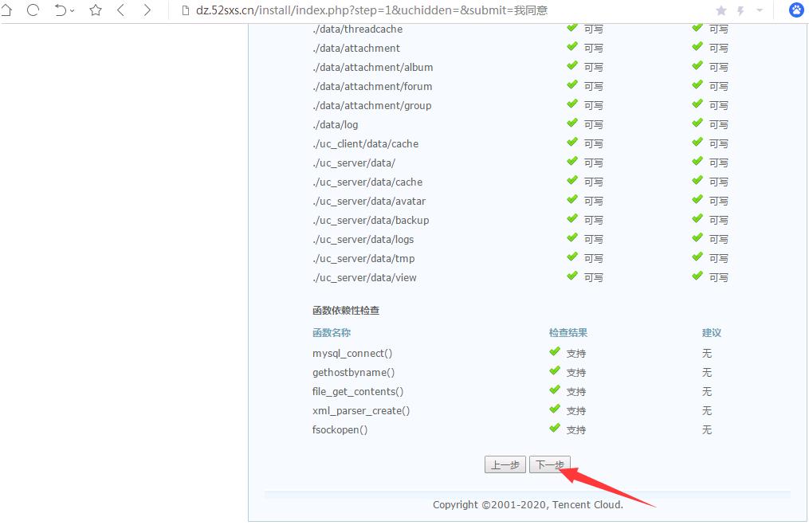Click 无 suggestion in the gethostbyname() row

pos(707,372)
